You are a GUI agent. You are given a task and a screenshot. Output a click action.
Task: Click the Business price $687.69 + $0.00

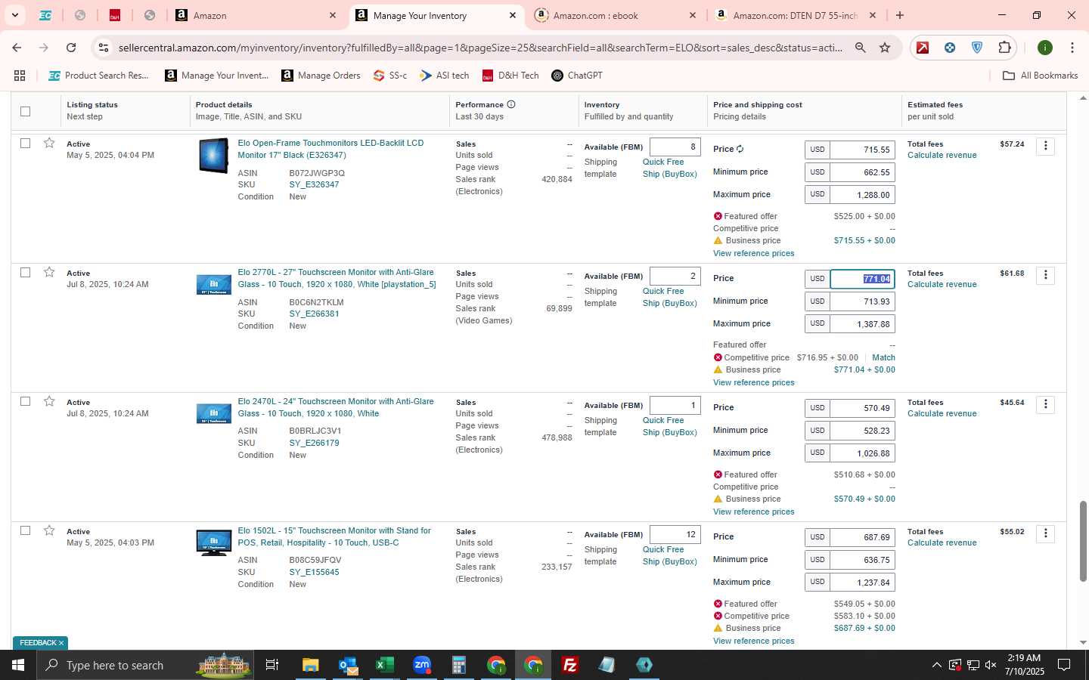pyautogui.click(x=864, y=628)
